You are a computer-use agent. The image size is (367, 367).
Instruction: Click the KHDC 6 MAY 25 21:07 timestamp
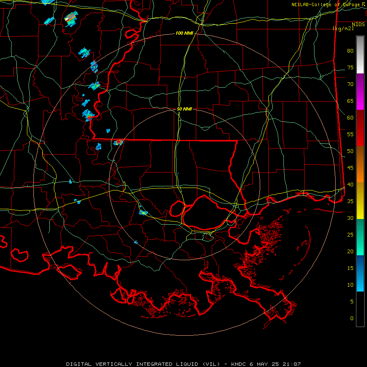[x=266, y=364]
